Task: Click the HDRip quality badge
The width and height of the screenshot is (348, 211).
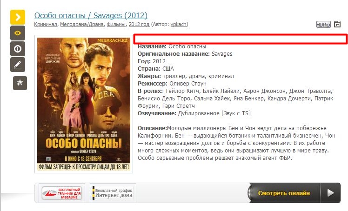Action: coord(323,24)
